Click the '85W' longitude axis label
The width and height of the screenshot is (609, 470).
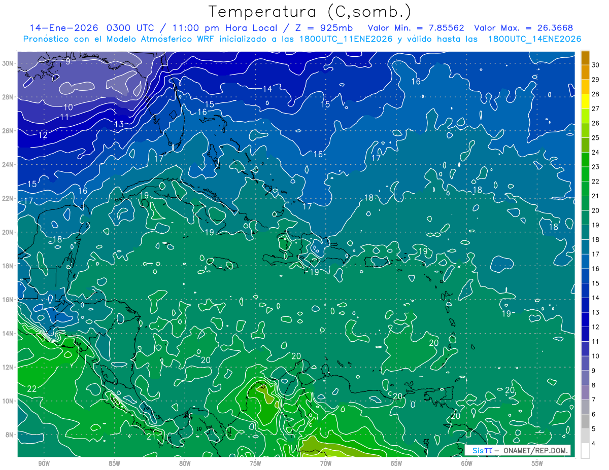click(114, 463)
